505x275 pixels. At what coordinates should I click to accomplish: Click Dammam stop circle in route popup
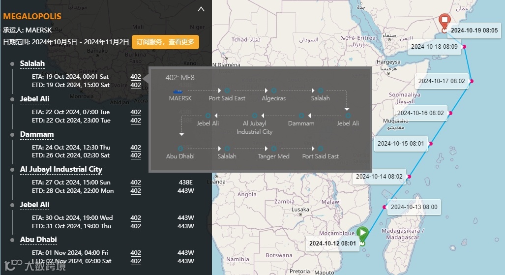pyautogui.click(x=301, y=116)
